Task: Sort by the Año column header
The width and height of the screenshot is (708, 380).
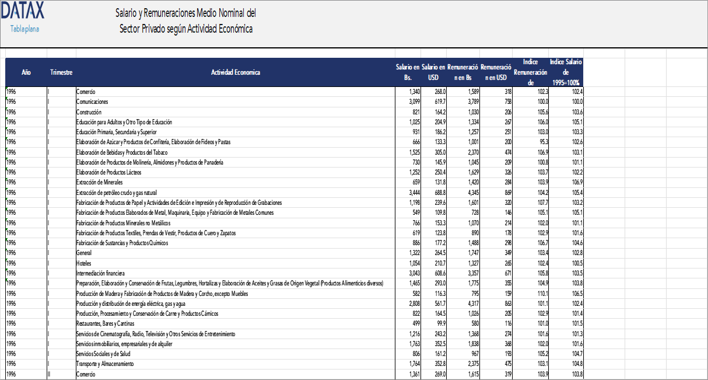Action: point(26,72)
